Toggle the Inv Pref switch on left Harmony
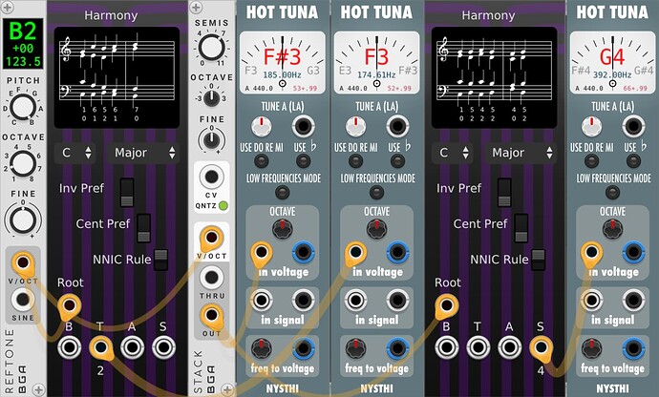Image resolution: width=659 pixels, height=397 pixels. point(126,193)
